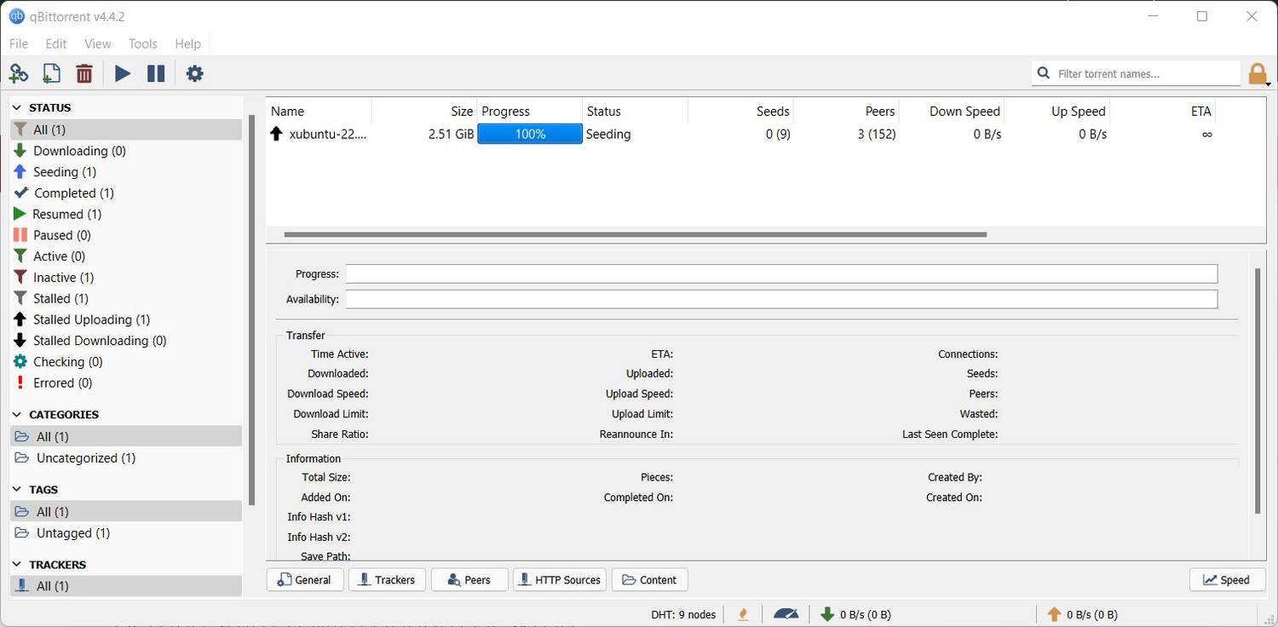Select the Seeding (1) status filter
Screen dimensions: 1278x627
point(64,172)
